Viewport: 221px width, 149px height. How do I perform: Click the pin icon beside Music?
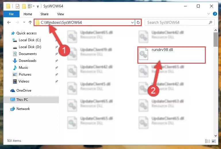(x=56, y=68)
